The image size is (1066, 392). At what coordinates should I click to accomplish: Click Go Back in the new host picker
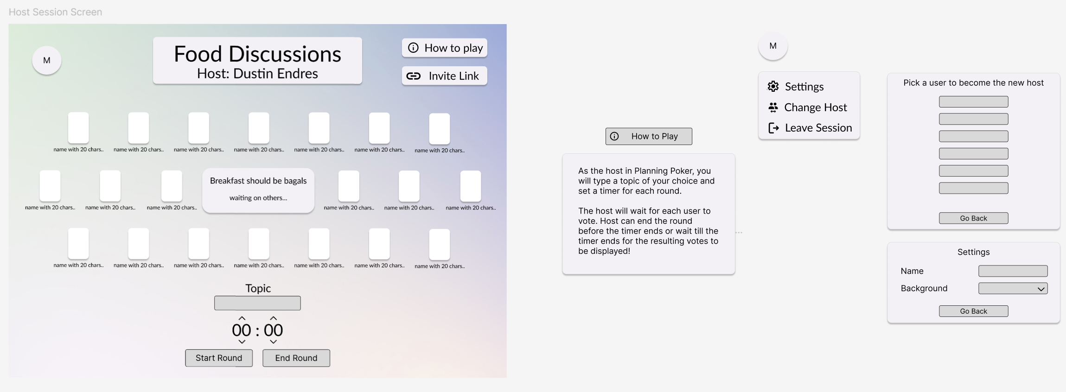(974, 218)
